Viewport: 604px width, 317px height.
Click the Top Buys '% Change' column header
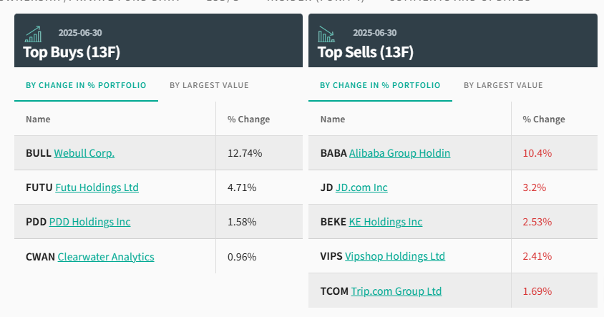(248, 120)
